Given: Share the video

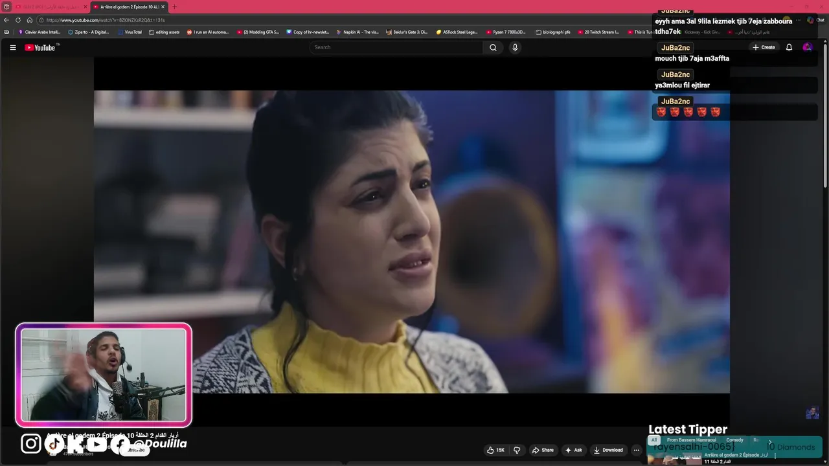Looking at the screenshot, I should (543, 450).
